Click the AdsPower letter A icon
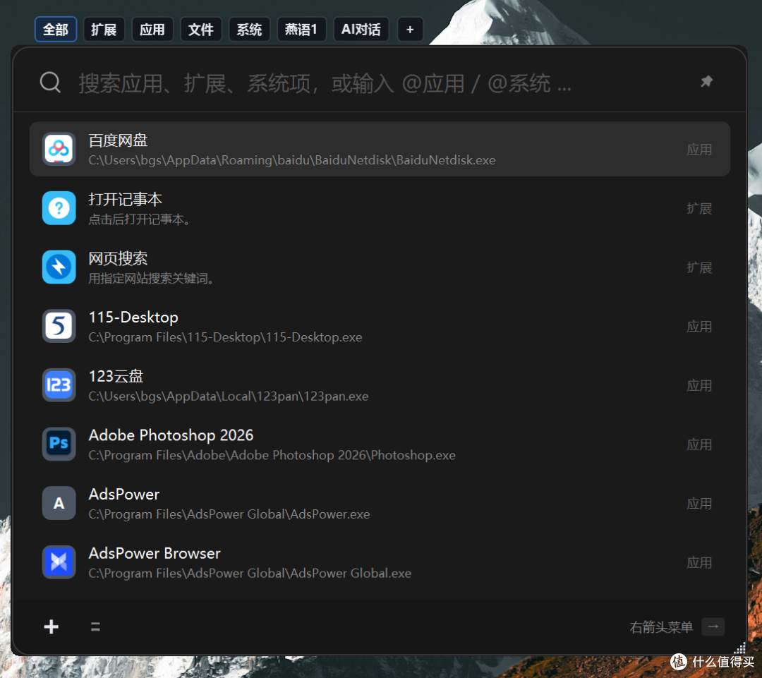Viewport: 762px width, 678px height. pyautogui.click(x=59, y=503)
